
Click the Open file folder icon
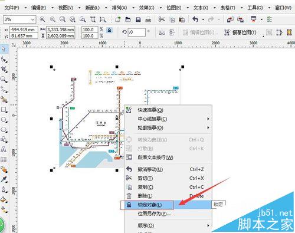128,19
